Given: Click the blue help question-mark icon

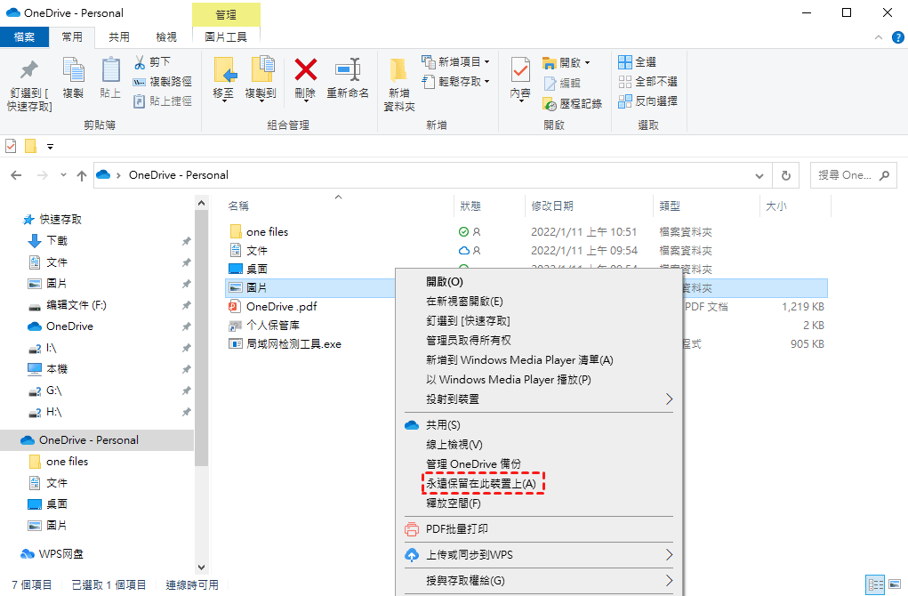Looking at the screenshot, I should click(897, 37).
